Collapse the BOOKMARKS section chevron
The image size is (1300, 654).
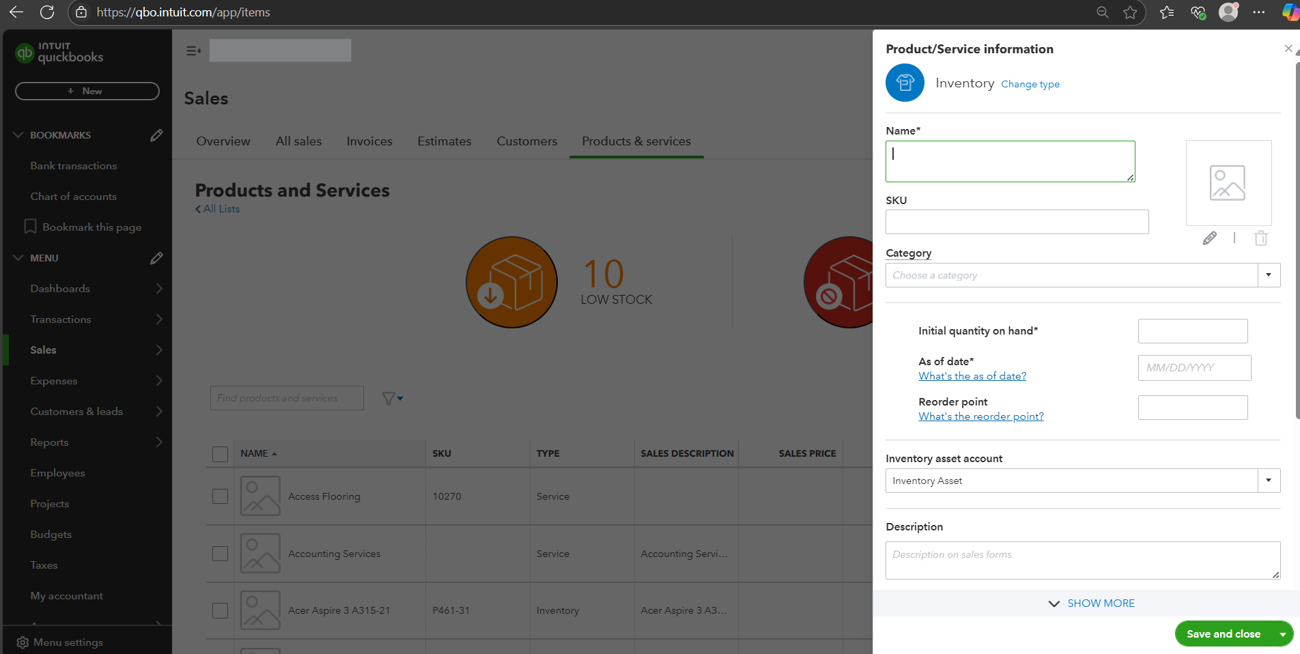click(x=18, y=135)
